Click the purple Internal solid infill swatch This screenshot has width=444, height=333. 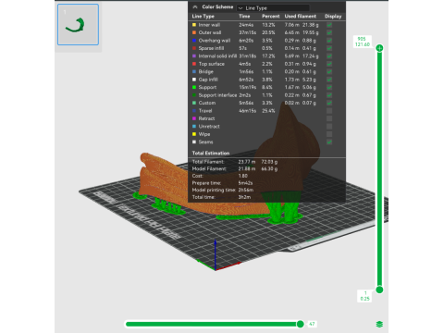coord(194,56)
